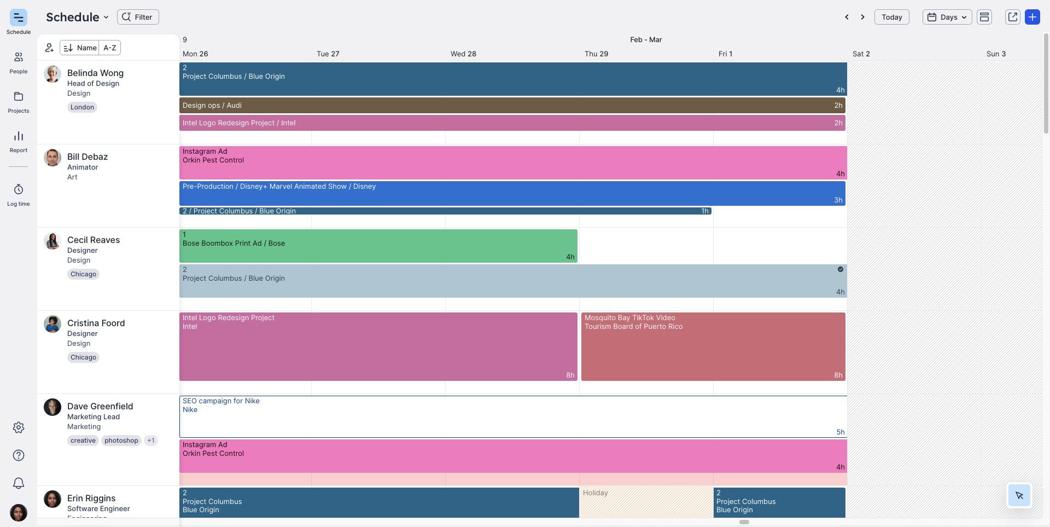
Task: Click the share schedule icon in the toolbar
Action: pyautogui.click(x=1012, y=17)
